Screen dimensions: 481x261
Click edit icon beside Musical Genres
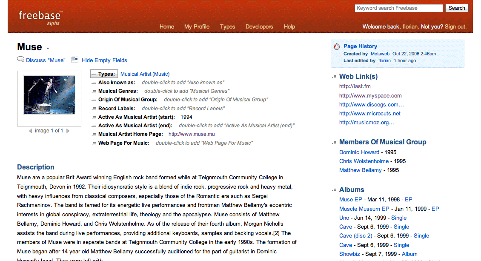click(94, 92)
